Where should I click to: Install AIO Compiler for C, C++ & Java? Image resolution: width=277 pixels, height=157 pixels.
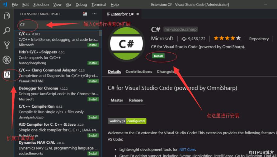pos(93,136)
